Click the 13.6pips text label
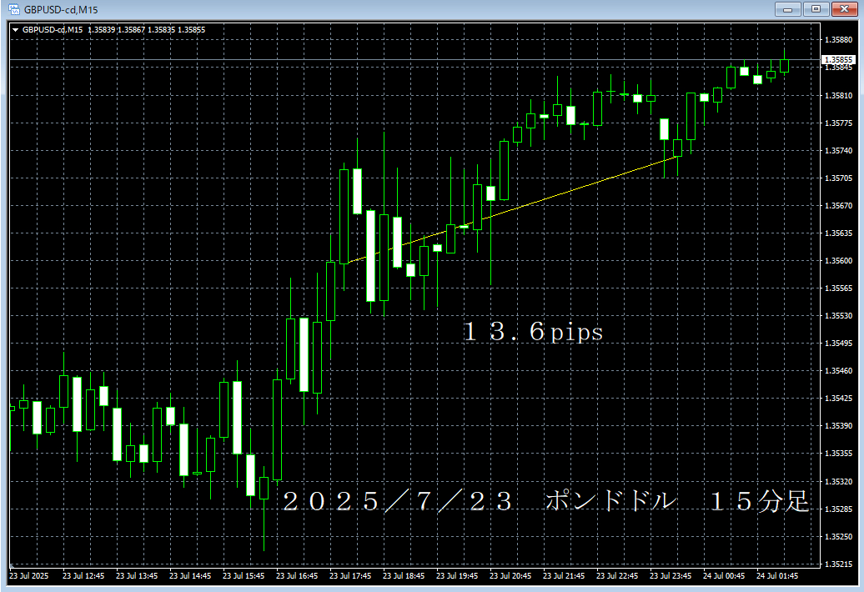This screenshot has width=864, height=592. tap(533, 332)
